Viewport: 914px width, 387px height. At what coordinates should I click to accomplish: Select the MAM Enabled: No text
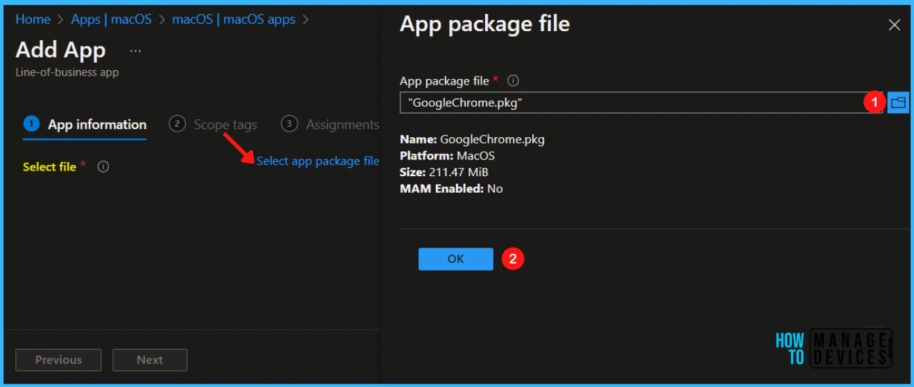click(x=452, y=189)
